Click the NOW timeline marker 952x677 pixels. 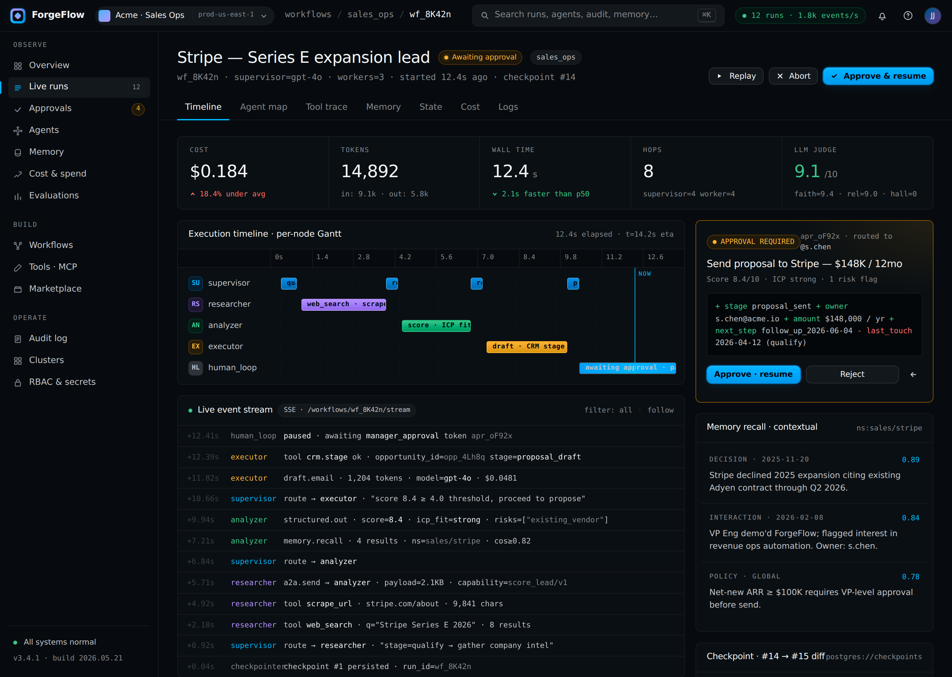tap(644, 274)
